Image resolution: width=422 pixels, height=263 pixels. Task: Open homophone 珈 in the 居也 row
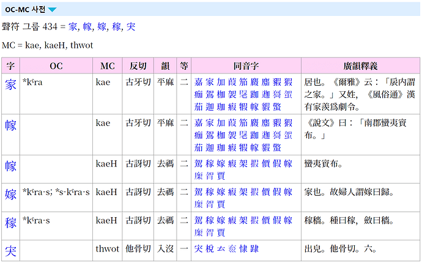pyautogui.click(x=221, y=107)
